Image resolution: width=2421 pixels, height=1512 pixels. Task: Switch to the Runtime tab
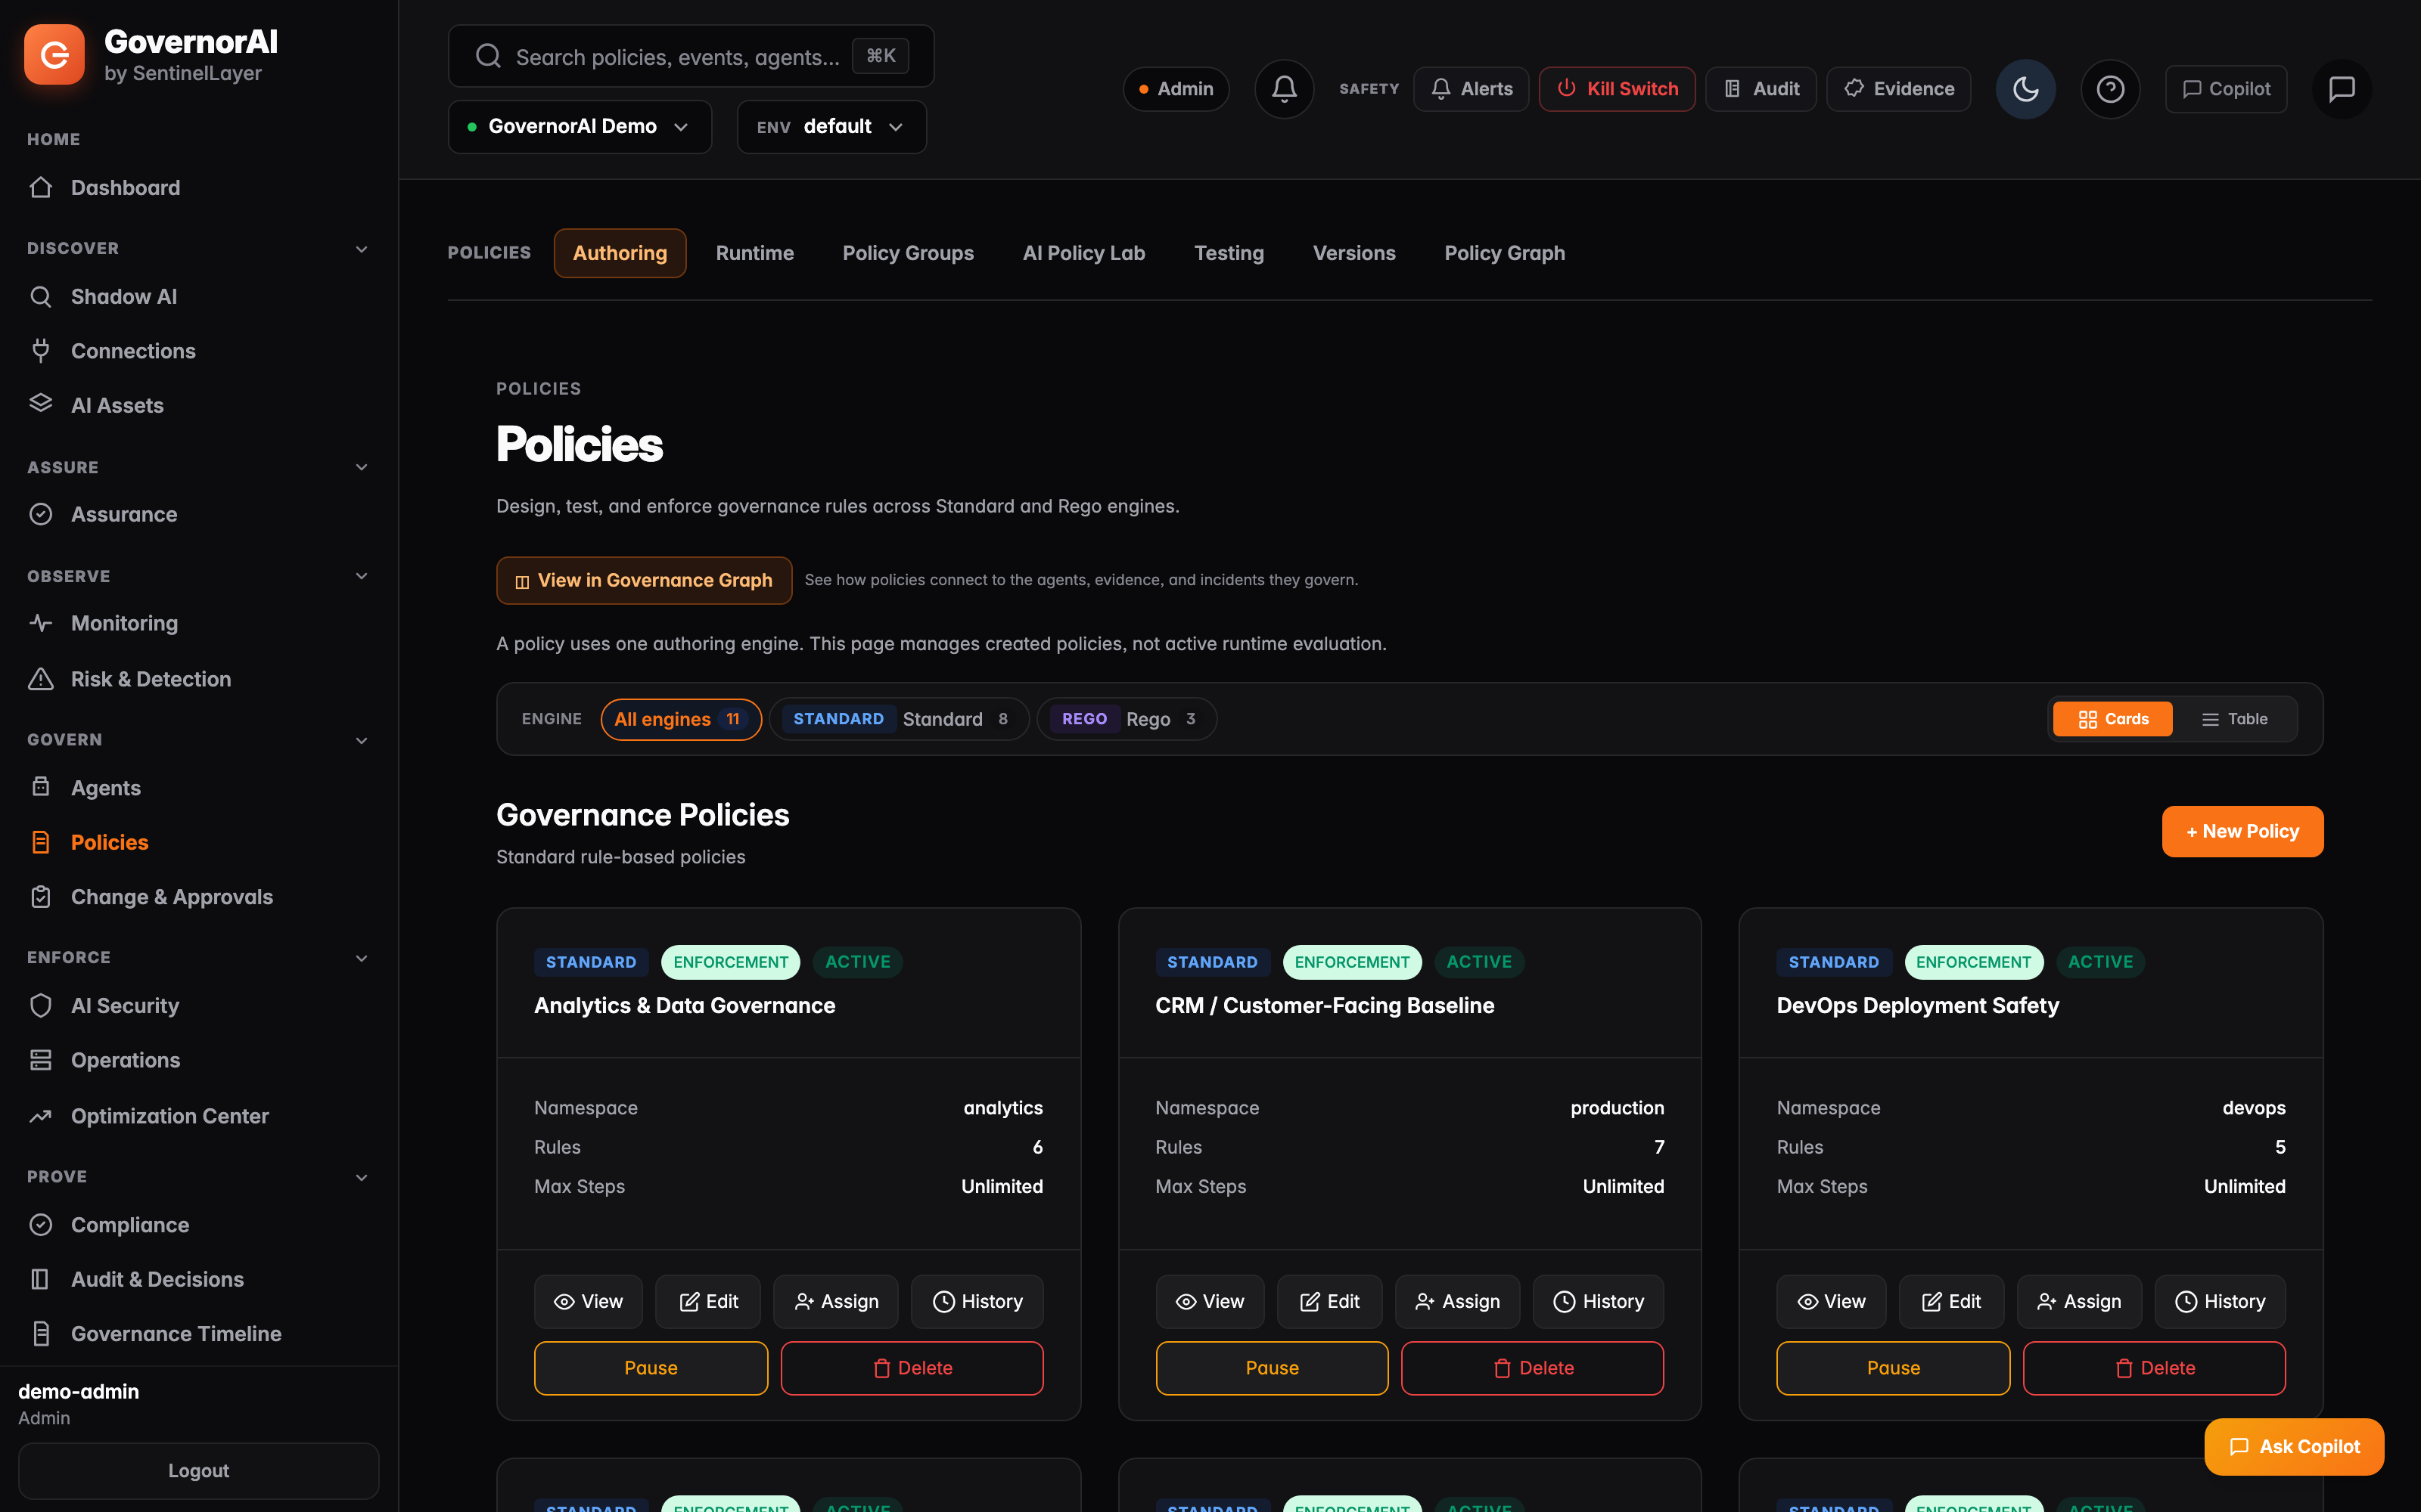[754, 253]
